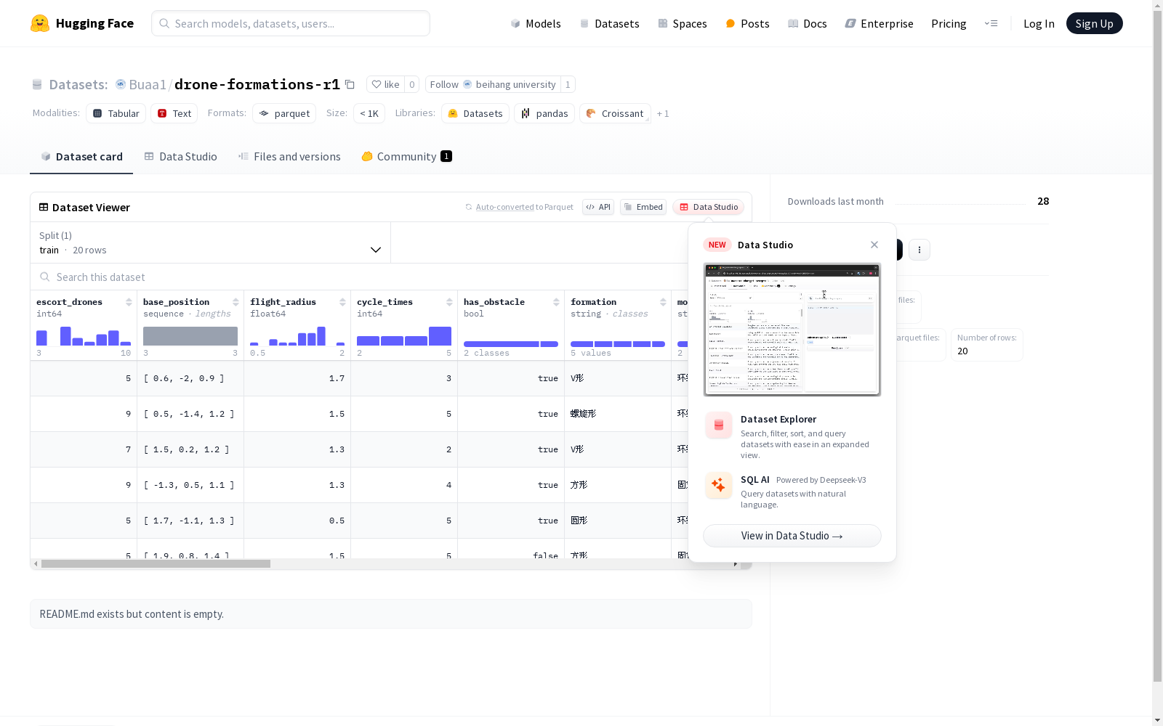The width and height of the screenshot is (1163, 726).
Task: Select the Croissant library tag
Action: [615, 113]
